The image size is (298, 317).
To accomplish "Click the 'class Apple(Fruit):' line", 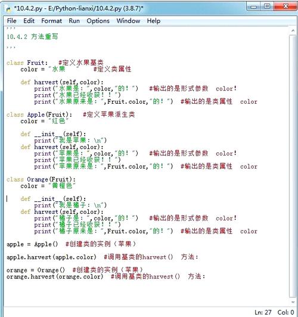I will [x=39, y=114].
